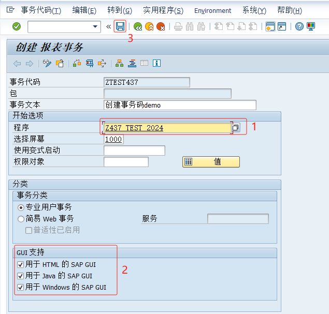
Task: Click the Find binoculars icon
Action: (x=190, y=26)
